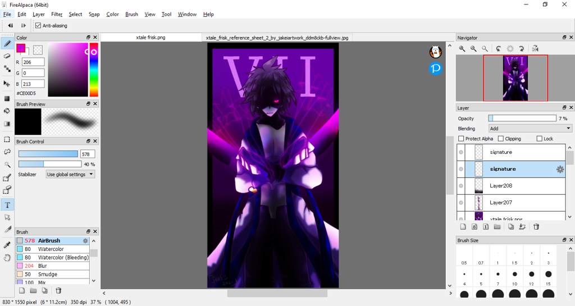Select the Watercolor (Bleeding) brush
This screenshot has height=306, width=575.
(x=52, y=258)
